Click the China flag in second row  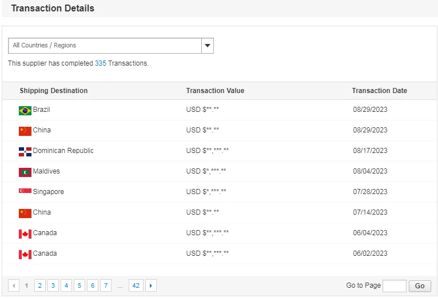[25, 131]
